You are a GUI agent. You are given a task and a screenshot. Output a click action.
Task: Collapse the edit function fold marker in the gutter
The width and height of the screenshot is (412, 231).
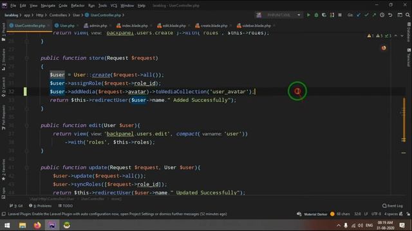point(26,126)
